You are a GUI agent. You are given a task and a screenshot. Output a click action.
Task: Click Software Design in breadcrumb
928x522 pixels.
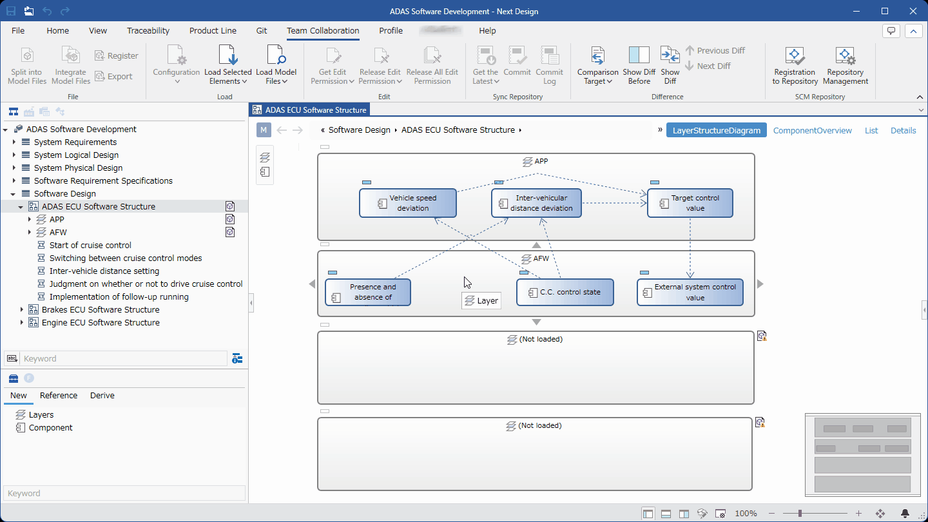click(x=360, y=130)
